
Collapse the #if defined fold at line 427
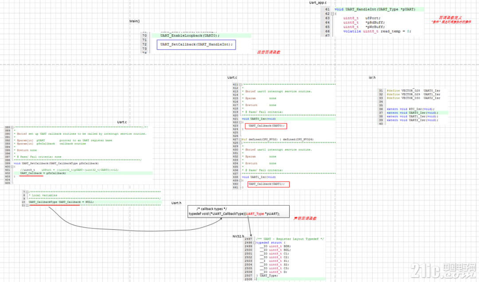(240, 139)
